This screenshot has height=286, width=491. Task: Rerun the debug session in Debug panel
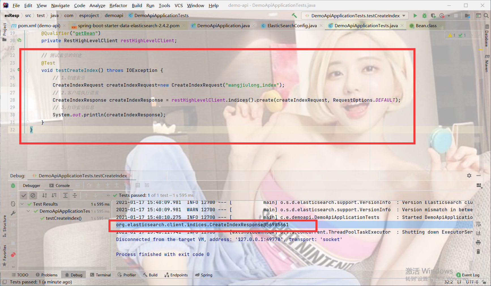pyautogui.click(x=13, y=185)
